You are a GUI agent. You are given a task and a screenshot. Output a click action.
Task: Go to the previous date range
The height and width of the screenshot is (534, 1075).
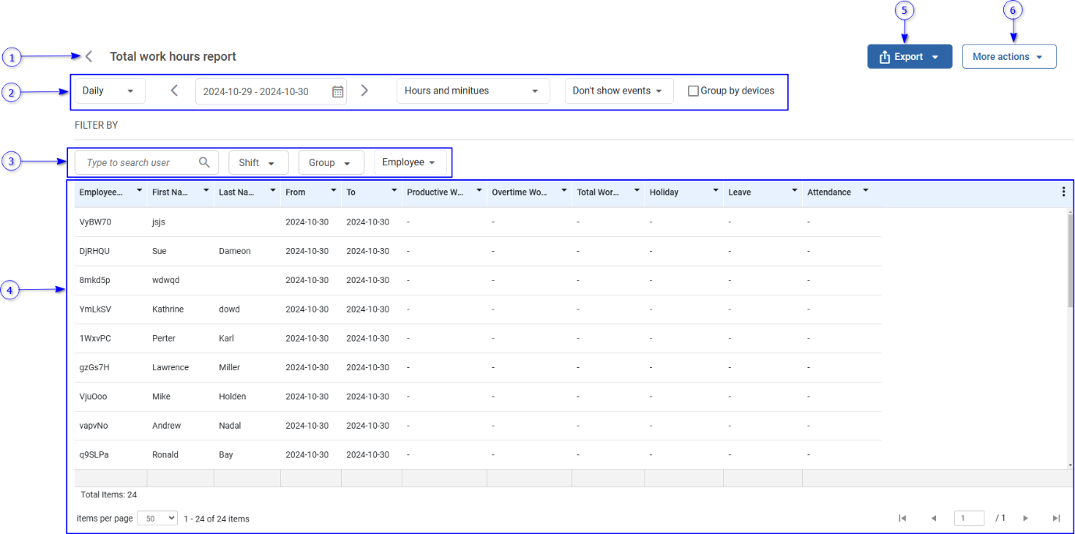174,90
